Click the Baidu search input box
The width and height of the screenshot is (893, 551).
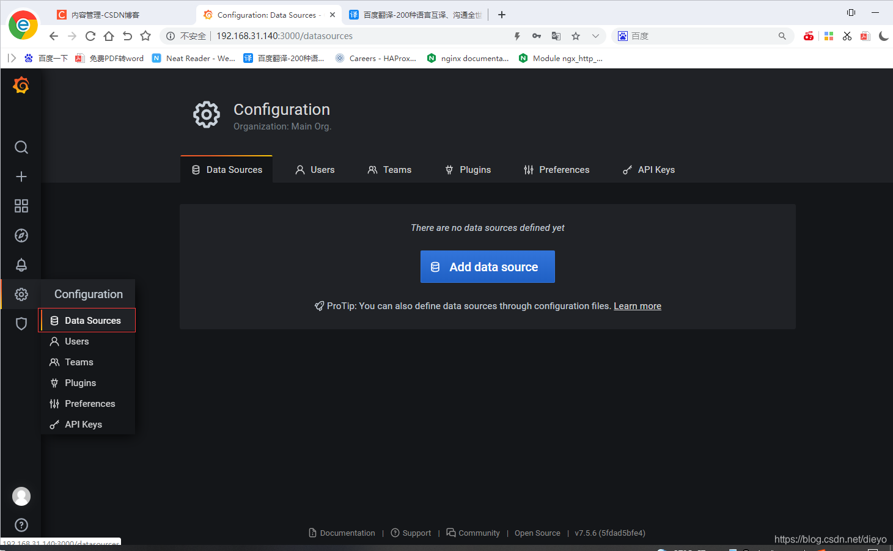click(703, 36)
